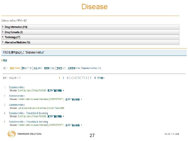This screenshot has width=188, height=141.
Task: Expand the Alternative Medicine (12) section
Action: 90,42
